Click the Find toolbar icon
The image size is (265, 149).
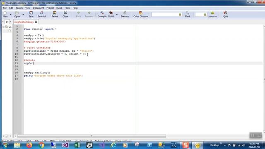(x=187, y=14)
